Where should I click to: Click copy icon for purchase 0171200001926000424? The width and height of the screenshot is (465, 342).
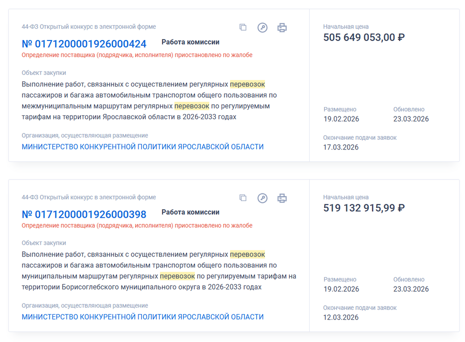(243, 27)
